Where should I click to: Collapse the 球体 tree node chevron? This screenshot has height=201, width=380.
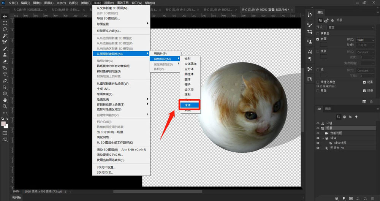[323, 138]
